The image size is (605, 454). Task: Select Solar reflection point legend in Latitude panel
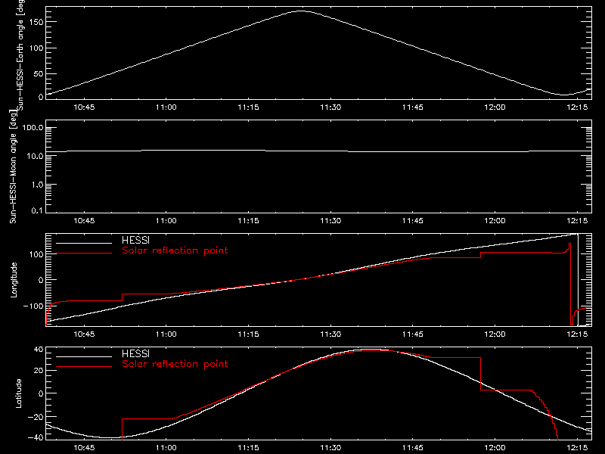pos(175,364)
